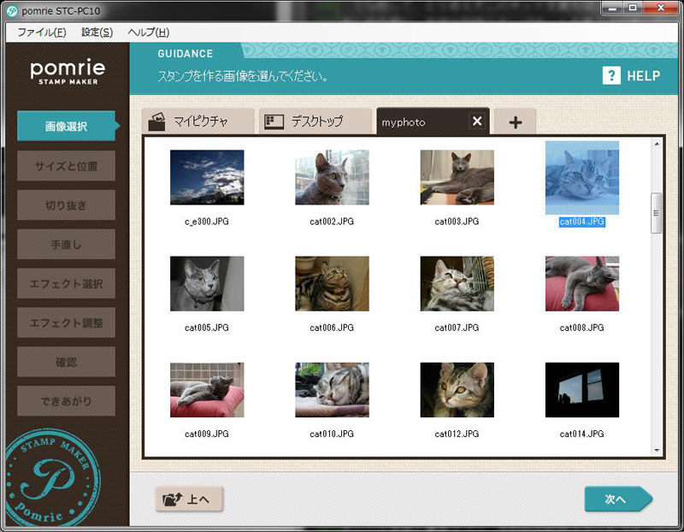Maximize the pomrie window
This screenshot has height=532, width=684.
coord(633,8)
